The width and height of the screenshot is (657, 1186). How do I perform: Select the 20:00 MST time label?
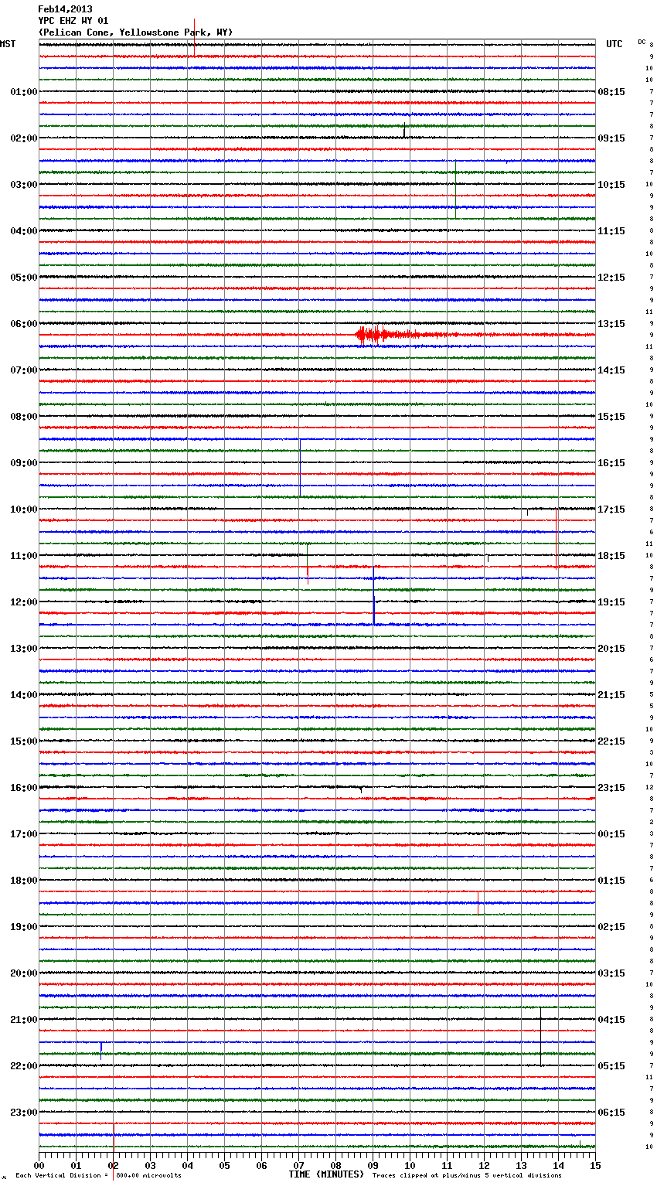tap(24, 973)
